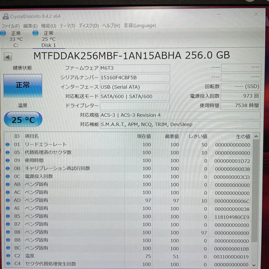Image resolution: width=269 pixels, height=269 pixels.
Task: Click status dot for row B7
Action: coord(8,224)
